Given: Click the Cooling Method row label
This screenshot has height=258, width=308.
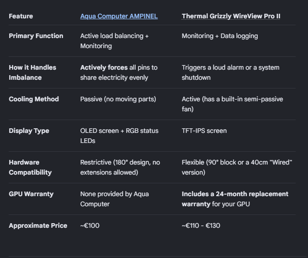Looking at the screenshot, I should [34, 99].
